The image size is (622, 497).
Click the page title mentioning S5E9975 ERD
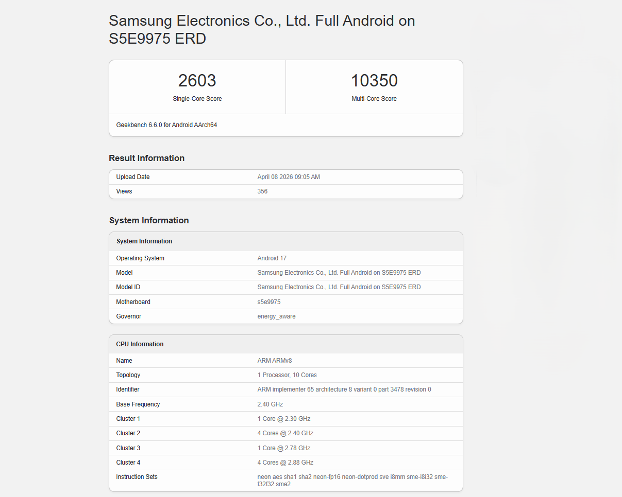262,29
